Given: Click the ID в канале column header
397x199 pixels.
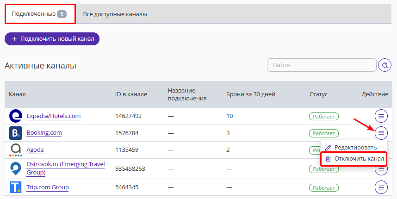Looking at the screenshot, I should (x=131, y=94).
